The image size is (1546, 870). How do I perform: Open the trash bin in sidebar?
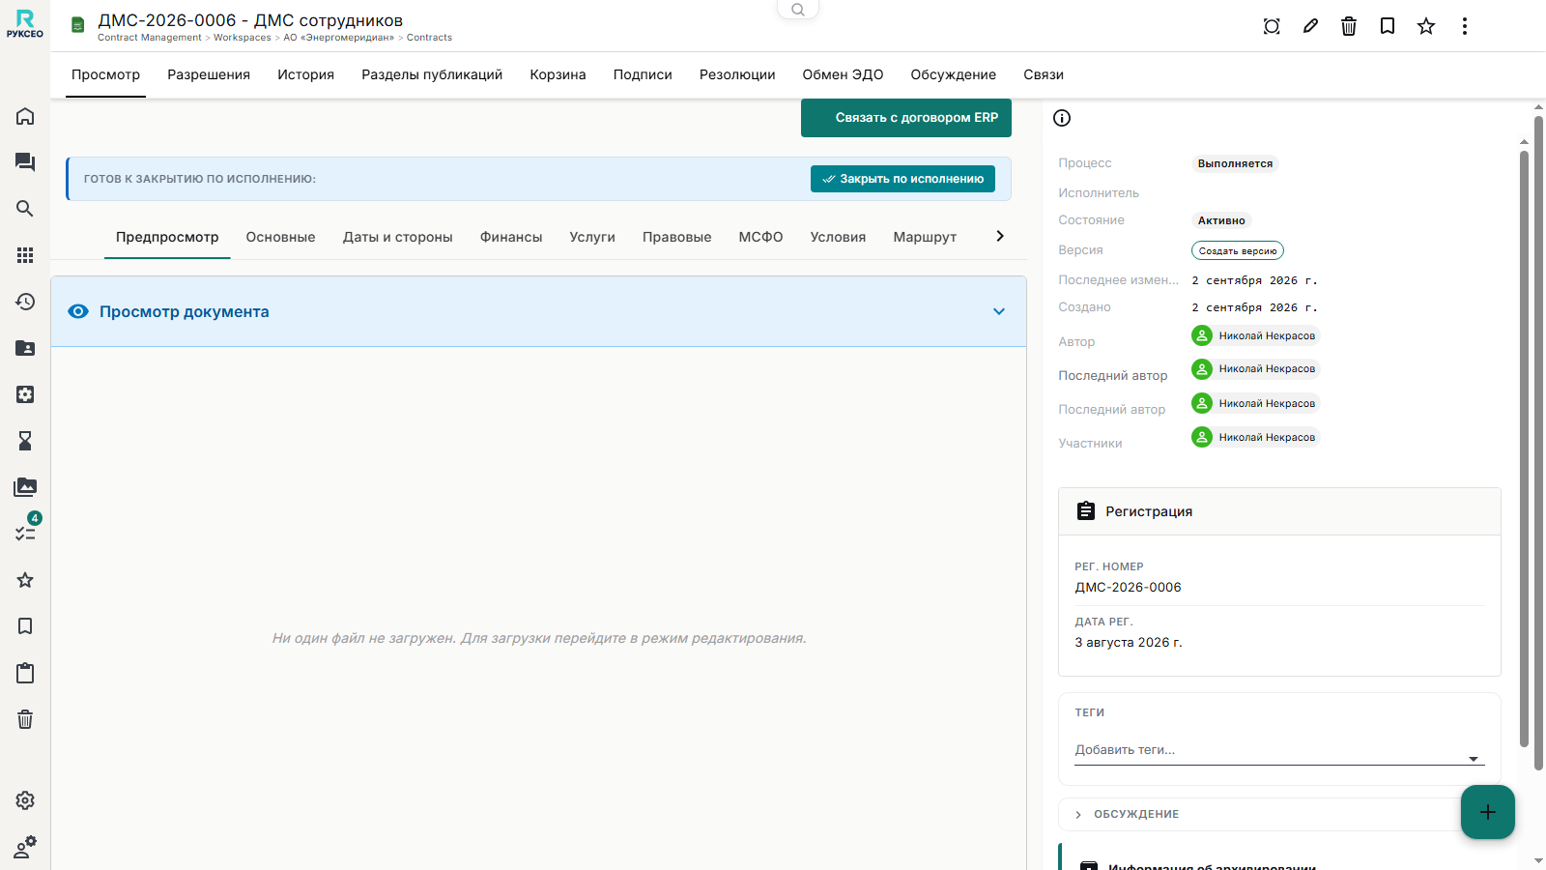[x=25, y=719]
